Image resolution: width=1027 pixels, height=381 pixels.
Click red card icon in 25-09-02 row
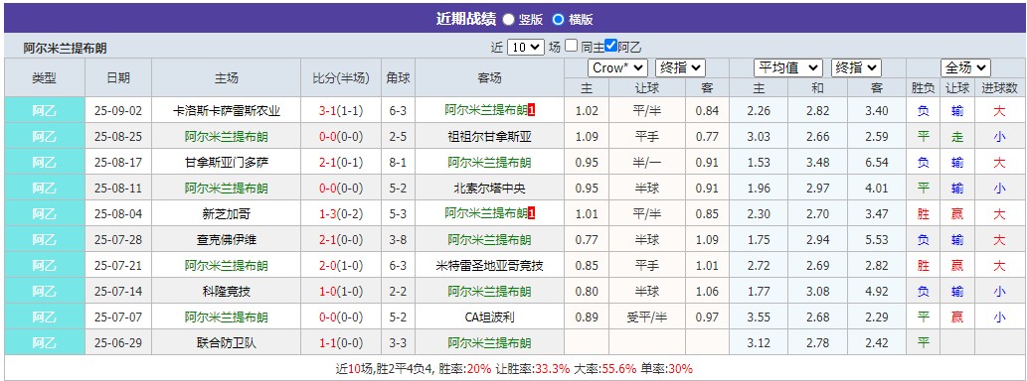(x=531, y=111)
